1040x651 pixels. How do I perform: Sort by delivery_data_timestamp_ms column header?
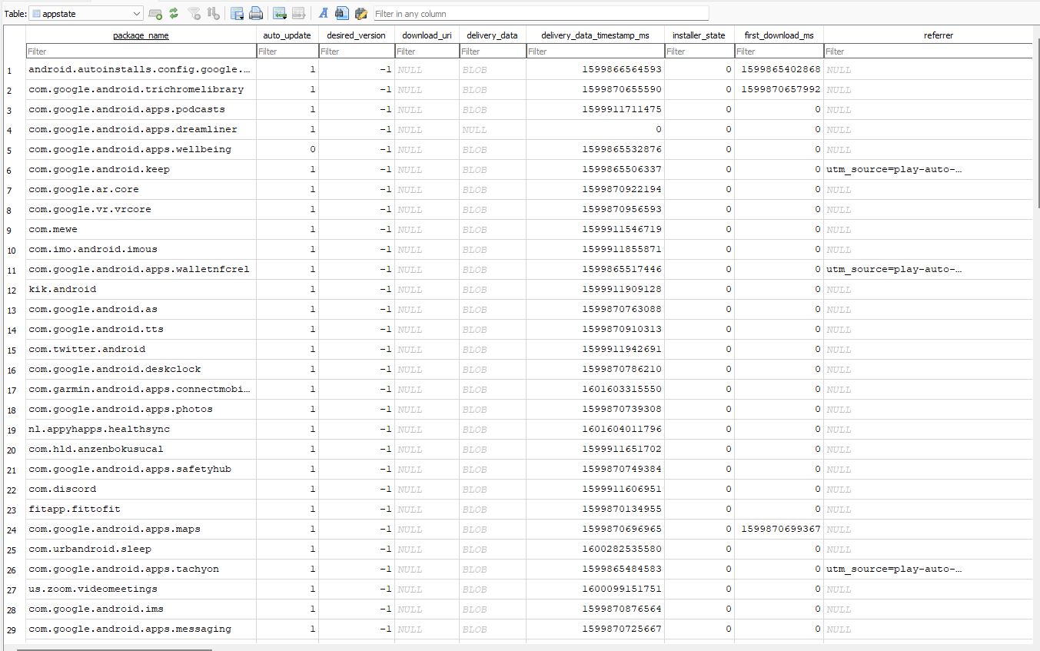point(595,35)
